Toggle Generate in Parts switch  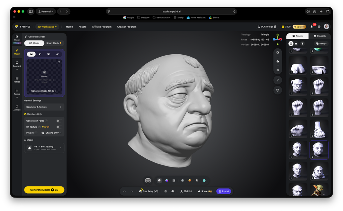(59, 121)
